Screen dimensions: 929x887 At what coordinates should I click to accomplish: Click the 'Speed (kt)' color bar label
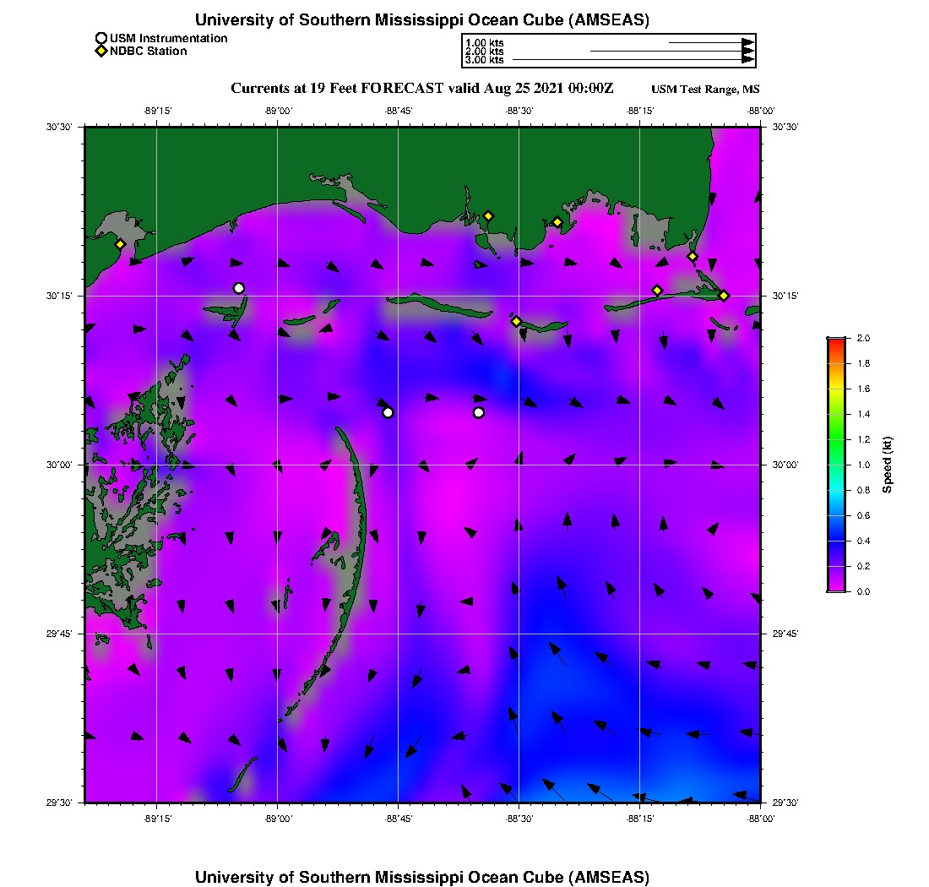[x=887, y=465]
